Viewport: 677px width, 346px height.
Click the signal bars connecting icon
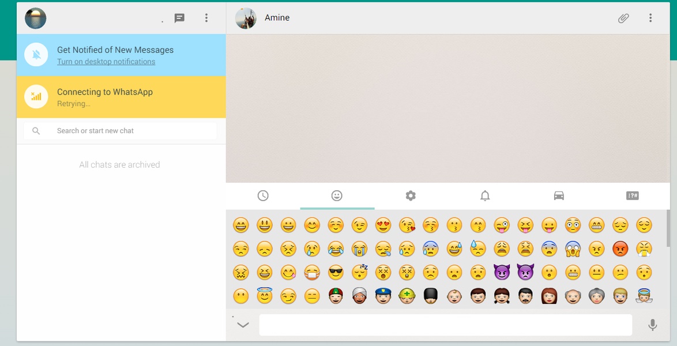(36, 96)
